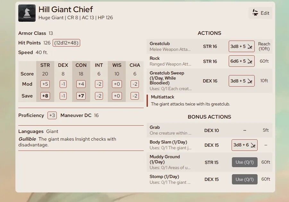The width and height of the screenshot is (289, 202).
Task: Roll the CON saving throw +7
Action: pos(81,96)
